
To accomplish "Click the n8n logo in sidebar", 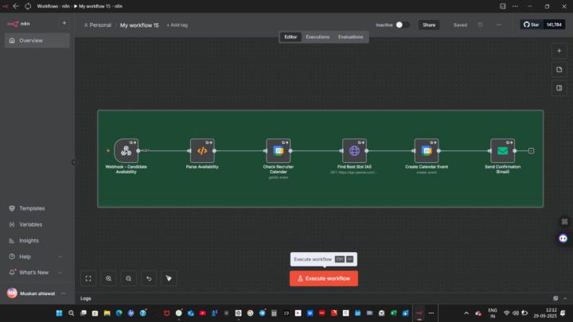I will [18, 24].
